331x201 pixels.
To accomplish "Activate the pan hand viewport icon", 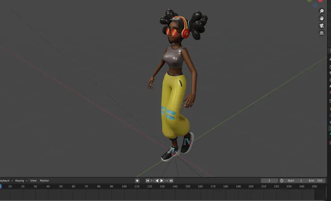I will click(x=322, y=18).
